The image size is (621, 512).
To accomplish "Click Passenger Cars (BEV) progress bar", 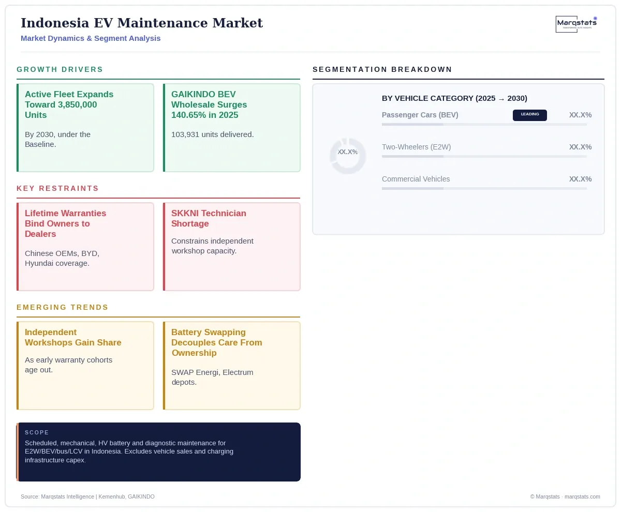I will (x=484, y=125).
